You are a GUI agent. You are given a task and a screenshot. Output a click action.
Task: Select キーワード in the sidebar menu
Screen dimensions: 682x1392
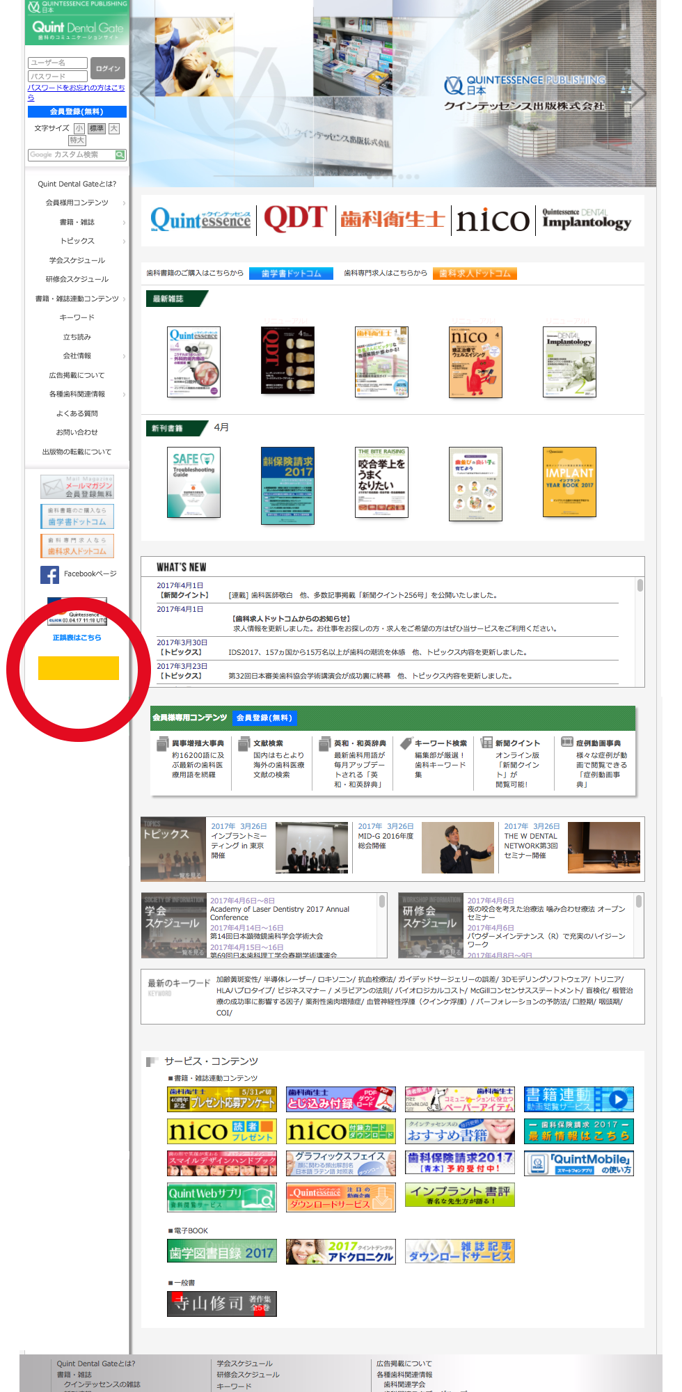[77, 318]
